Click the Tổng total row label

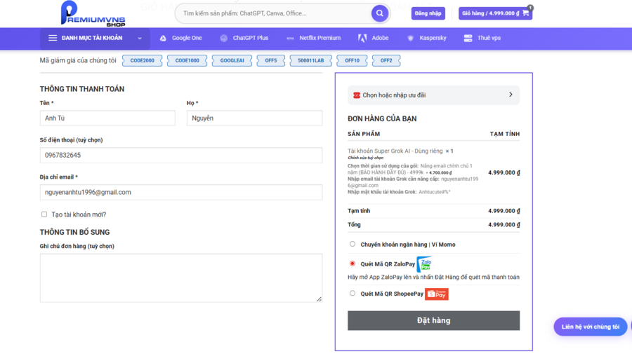(355, 225)
